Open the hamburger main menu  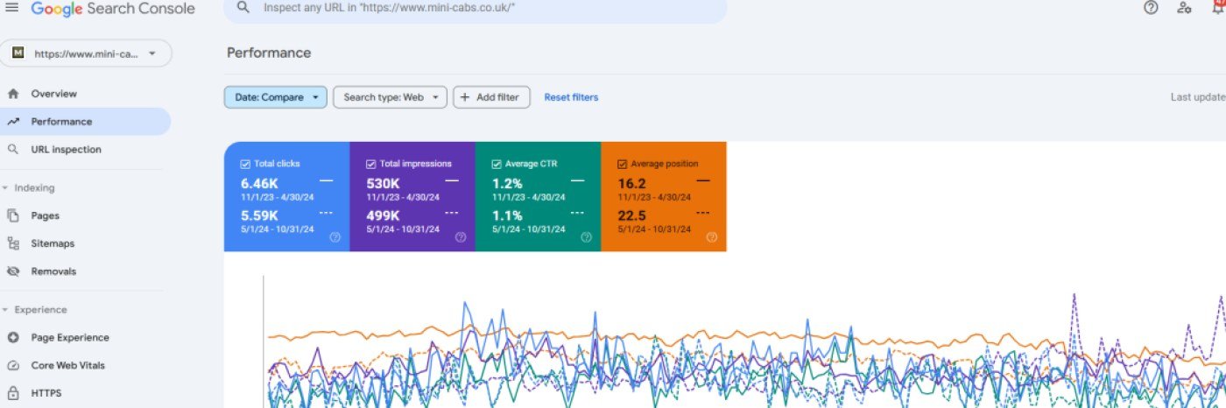pyautogui.click(x=12, y=7)
